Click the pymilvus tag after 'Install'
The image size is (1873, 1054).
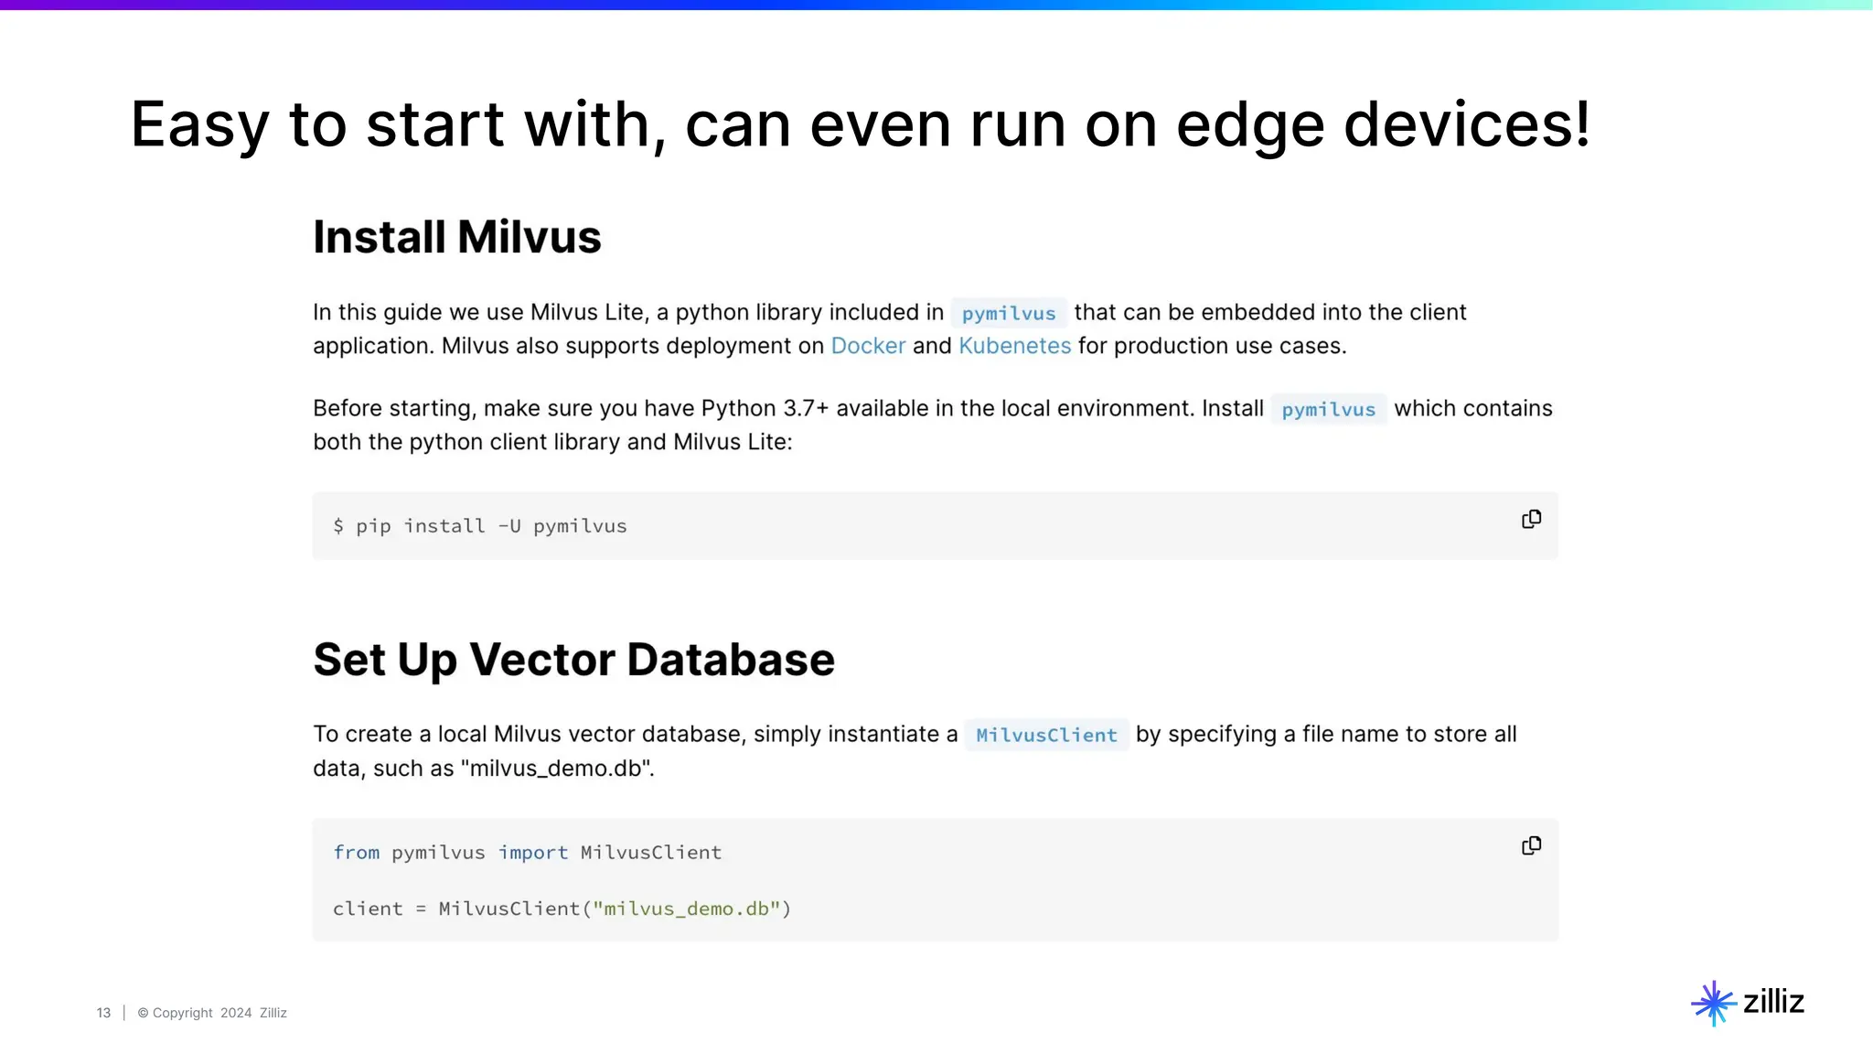[x=1328, y=409]
